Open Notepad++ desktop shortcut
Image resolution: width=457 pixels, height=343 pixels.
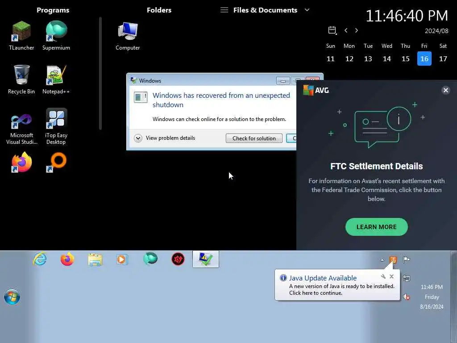(x=56, y=79)
